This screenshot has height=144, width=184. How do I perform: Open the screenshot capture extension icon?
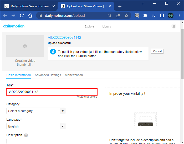pyautogui.click(x=137, y=15)
